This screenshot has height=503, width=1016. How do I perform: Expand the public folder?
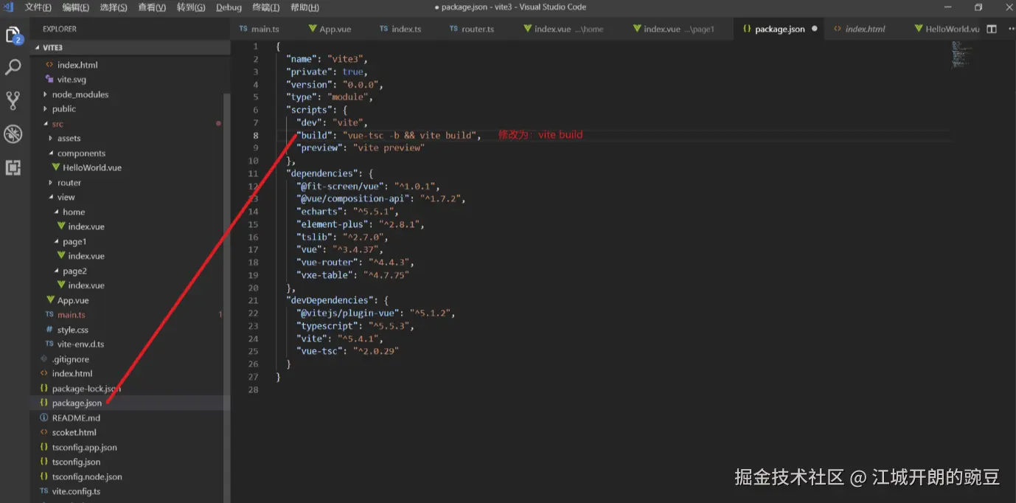coord(63,108)
